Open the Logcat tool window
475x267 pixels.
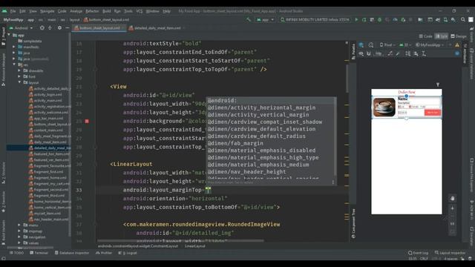tap(128, 253)
